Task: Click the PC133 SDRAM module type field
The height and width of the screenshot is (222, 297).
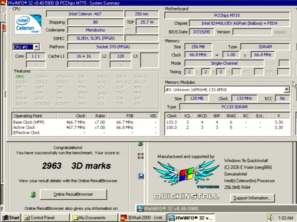Action: tap(235, 107)
